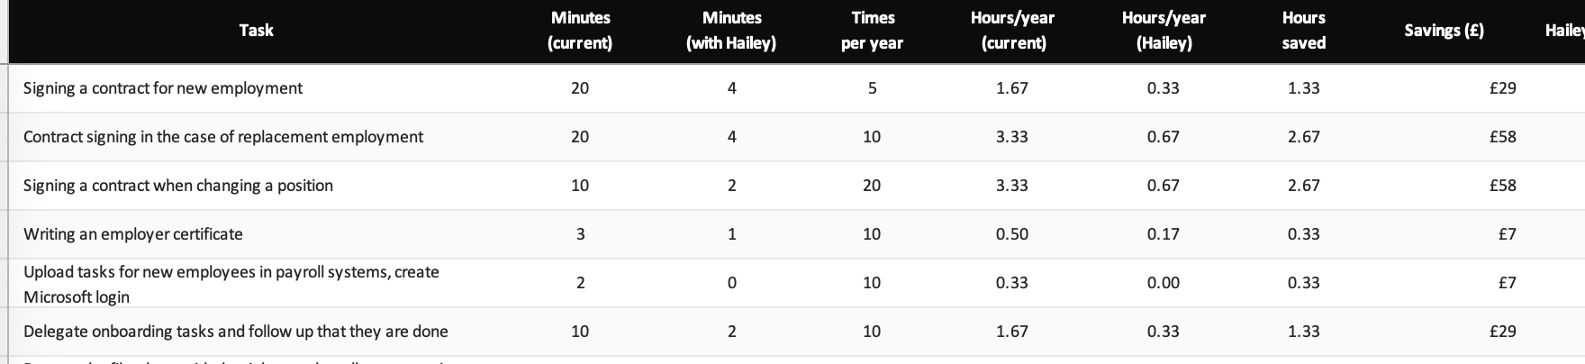Click the £29 savings for new employment contract

point(1502,88)
